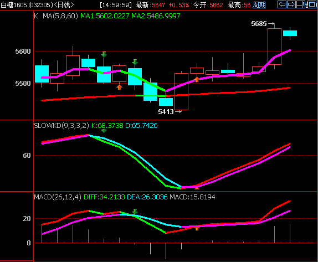Click the right arrow navigation icon
This screenshot has height=262, width=318.
click(291, 4)
